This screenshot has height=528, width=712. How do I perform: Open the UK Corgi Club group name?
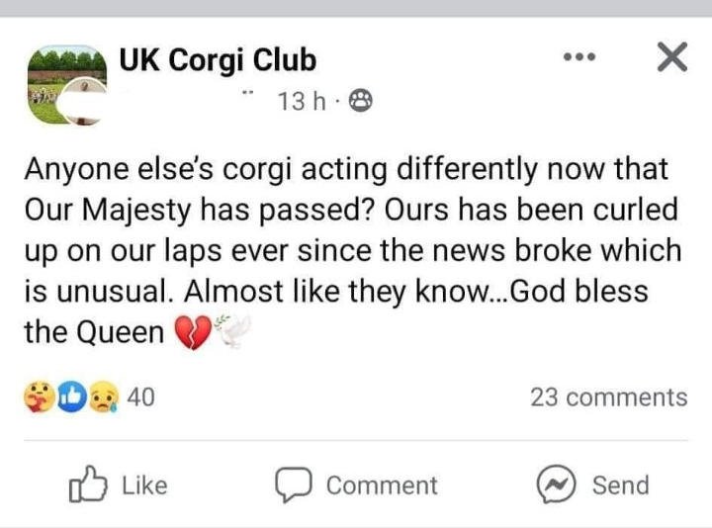pos(218,60)
